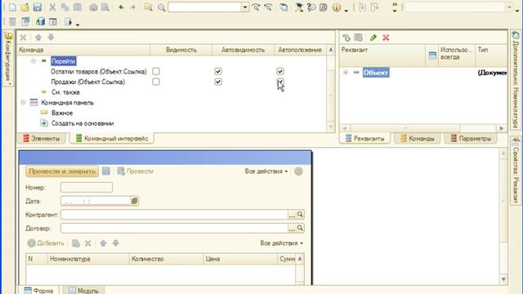The image size is (523, 294).
Task: Add a new attribute with the green plus icon
Action: 346,38
